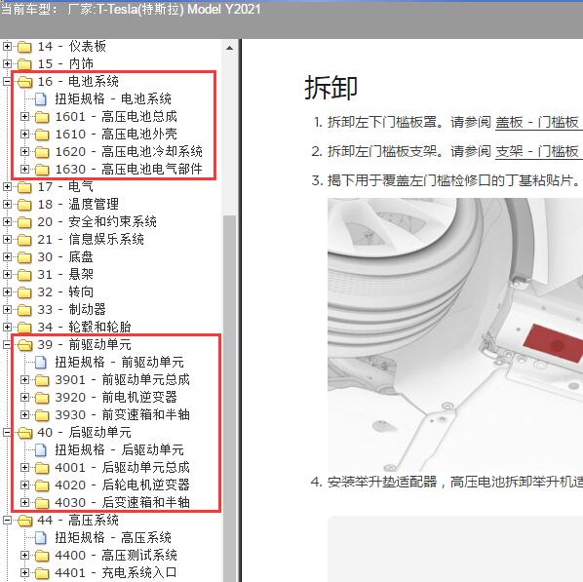This screenshot has height=582, width=583.
Task: Click folder icon for 20 - 安全和约束系统
Action: (24, 222)
